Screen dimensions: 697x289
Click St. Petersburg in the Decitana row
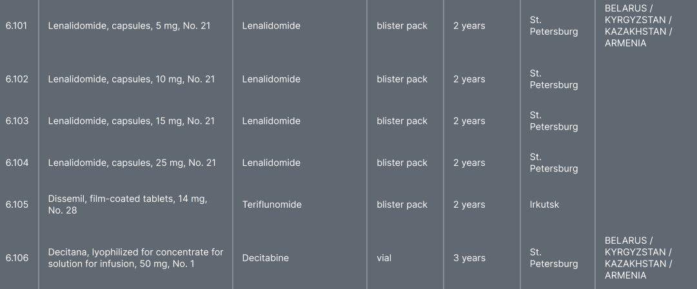pyautogui.click(x=553, y=258)
